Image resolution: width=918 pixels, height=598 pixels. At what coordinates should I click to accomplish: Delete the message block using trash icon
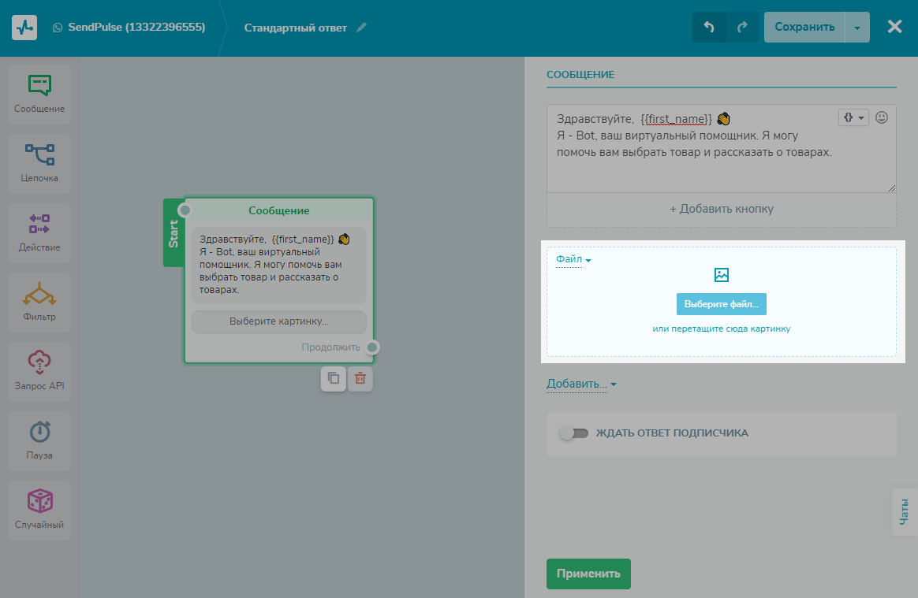[x=360, y=378]
